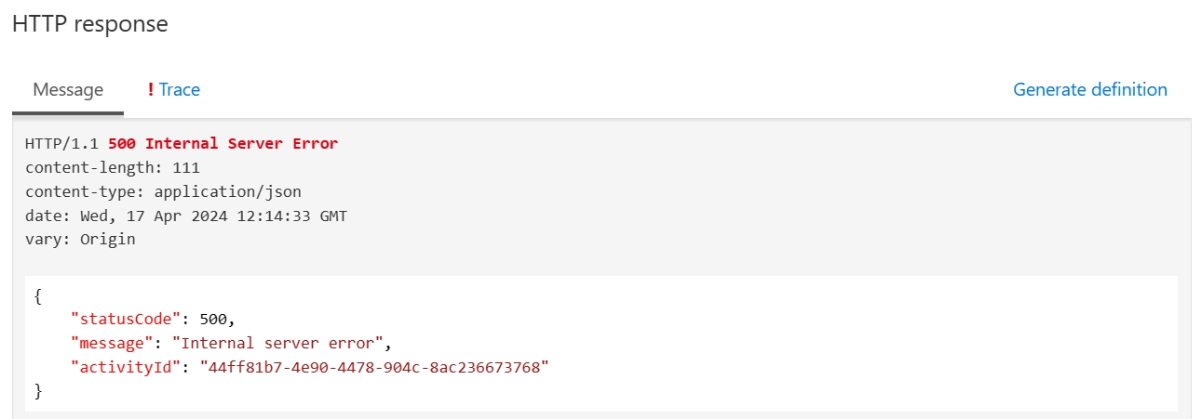Click the 500 value in the JSON body
This screenshot has height=419, width=1202.
(213, 320)
